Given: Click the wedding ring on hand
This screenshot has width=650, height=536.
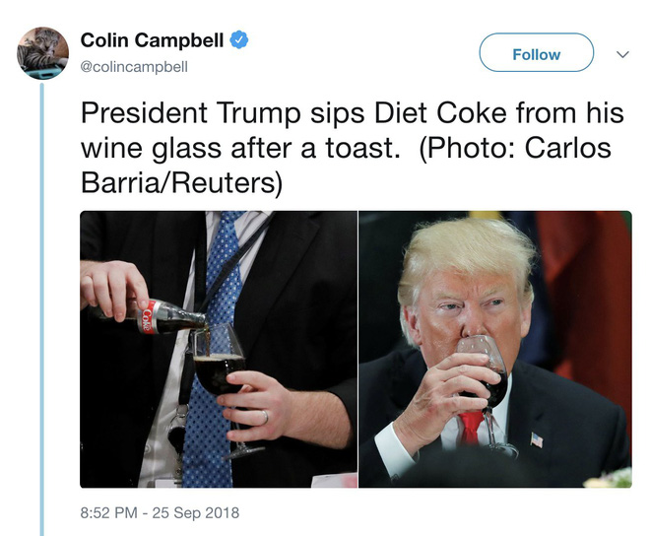Looking at the screenshot, I should click(265, 417).
